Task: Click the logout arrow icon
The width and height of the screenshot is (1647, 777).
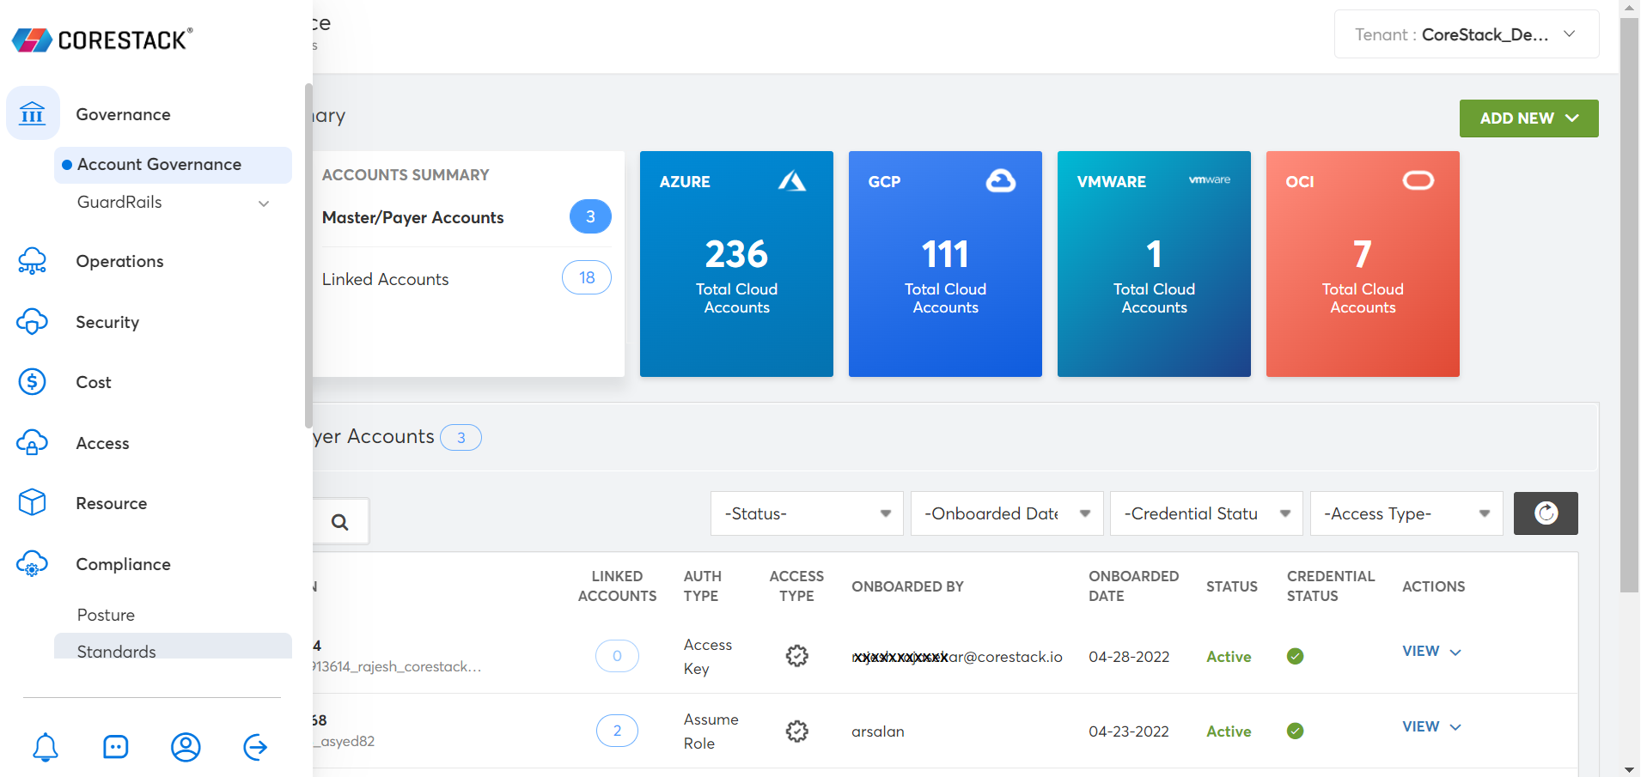Action: tap(255, 747)
